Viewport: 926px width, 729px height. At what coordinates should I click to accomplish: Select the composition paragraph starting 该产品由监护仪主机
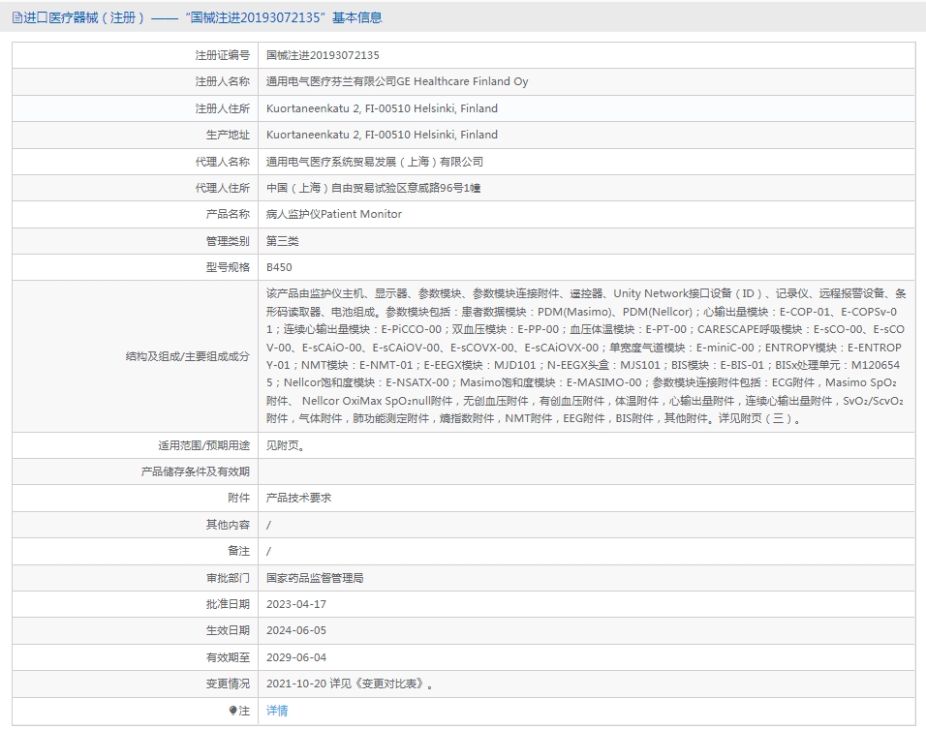[586, 356]
